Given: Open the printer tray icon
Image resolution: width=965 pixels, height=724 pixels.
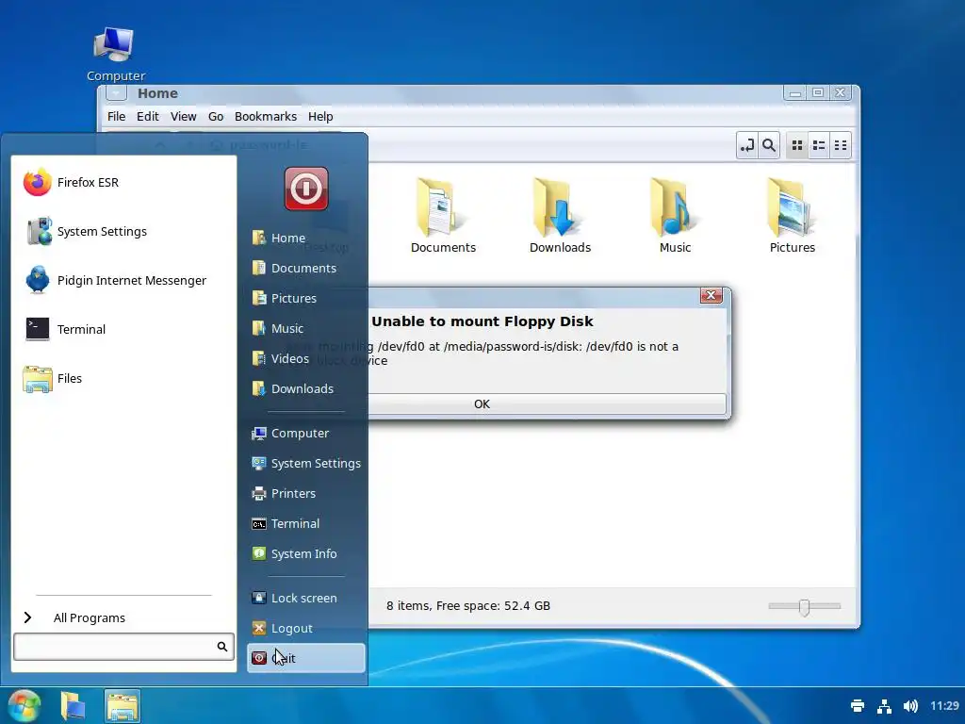Looking at the screenshot, I should [x=858, y=705].
